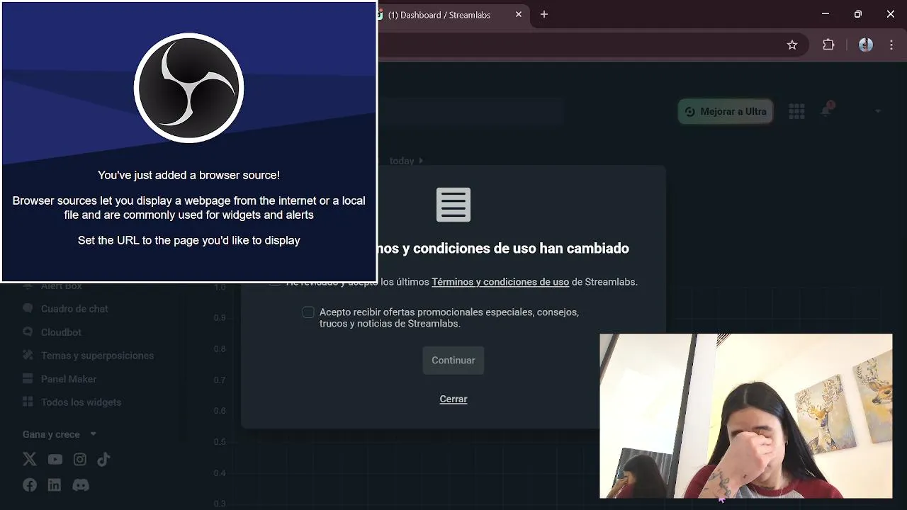This screenshot has height=510, width=907.
Task: Open the browser extensions puzzle icon
Action: (x=828, y=45)
